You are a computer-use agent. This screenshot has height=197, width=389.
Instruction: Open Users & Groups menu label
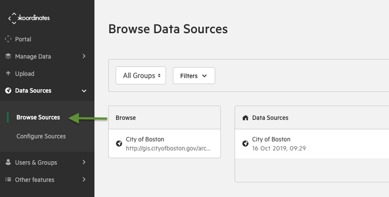tap(36, 162)
